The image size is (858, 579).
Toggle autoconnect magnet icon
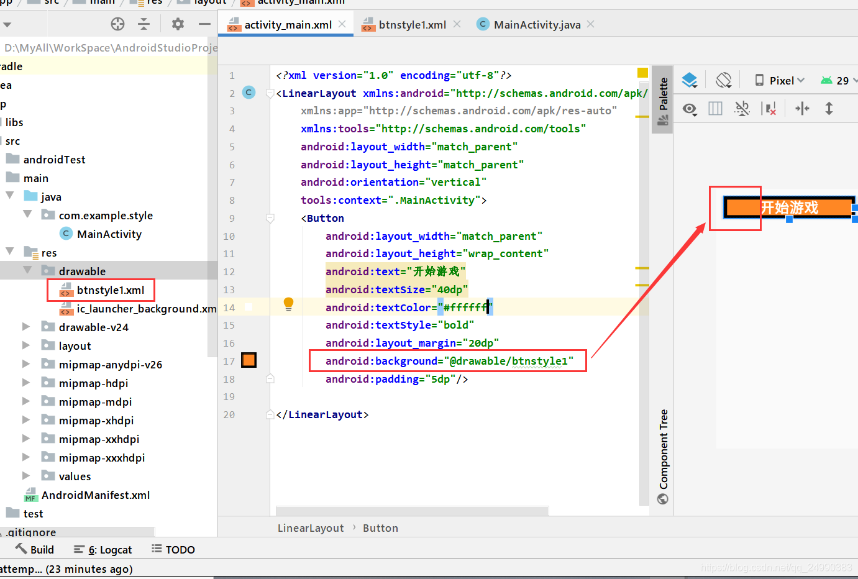tap(742, 109)
